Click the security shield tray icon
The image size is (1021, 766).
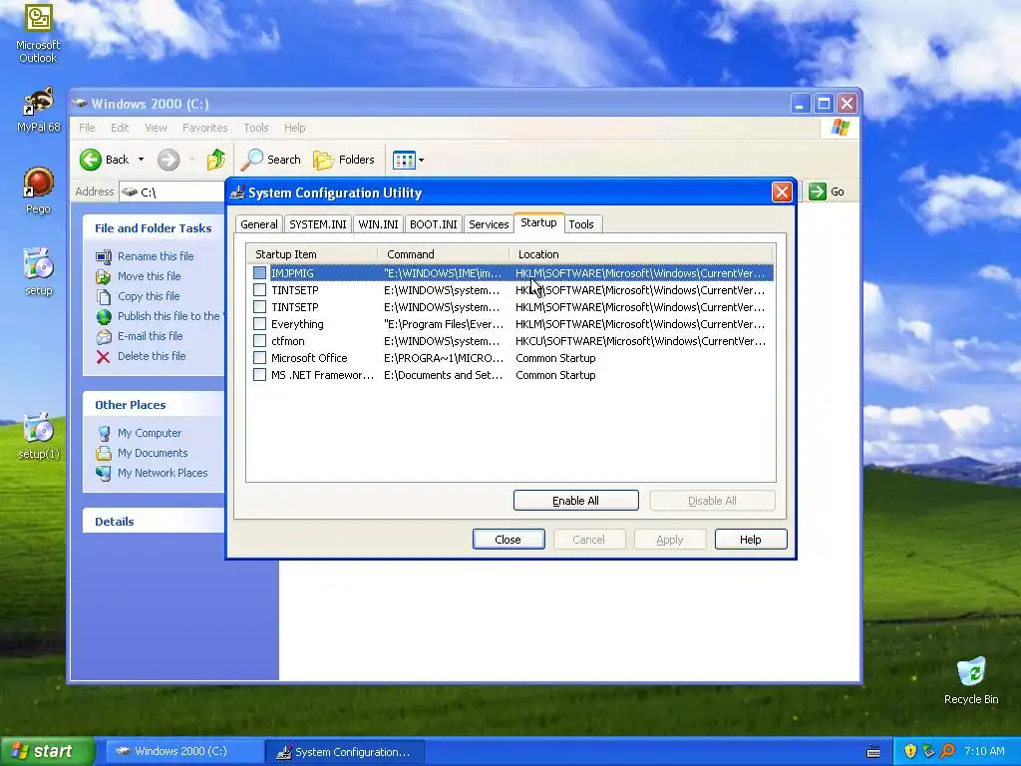[910, 751]
